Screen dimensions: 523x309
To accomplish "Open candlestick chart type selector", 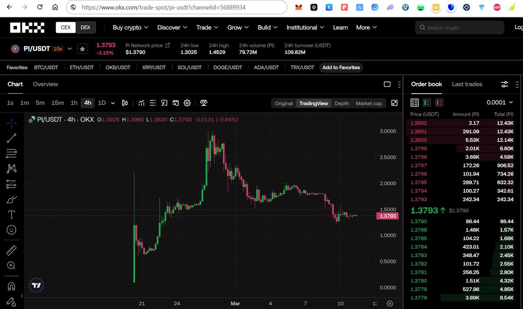I will [125, 103].
